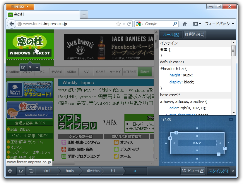
Task: Open the AKIBA navigation tab
Action: click(x=71, y=72)
